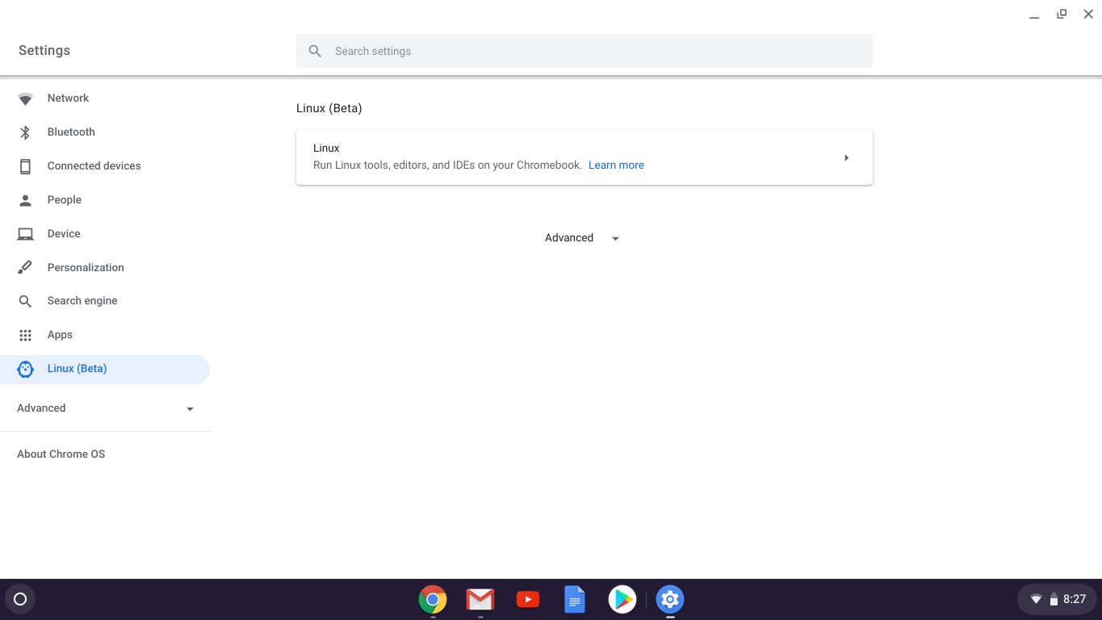Screen dimensions: 1102x620
Task: Select the Linux (Beta) penguin icon
Action: click(25, 368)
